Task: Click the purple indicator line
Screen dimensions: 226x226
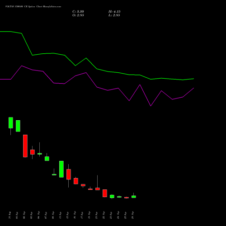Action: point(97,87)
